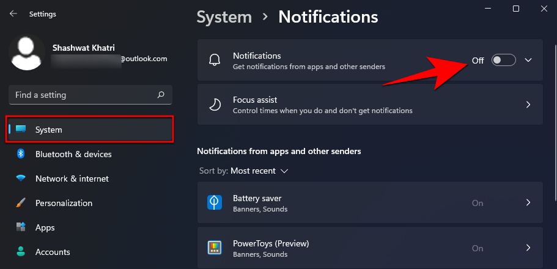The height and width of the screenshot is (269, 557).
Task: Open the Sort by Most recent dropdown
Action: (x=259, y=171)
